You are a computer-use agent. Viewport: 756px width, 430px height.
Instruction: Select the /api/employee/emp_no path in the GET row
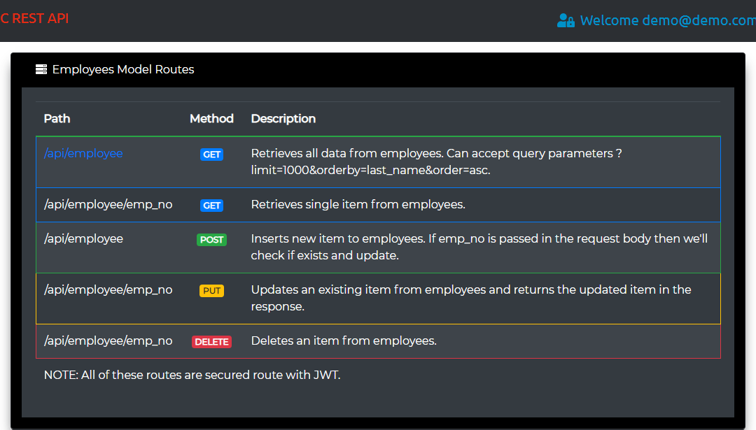tap(108, 205)
